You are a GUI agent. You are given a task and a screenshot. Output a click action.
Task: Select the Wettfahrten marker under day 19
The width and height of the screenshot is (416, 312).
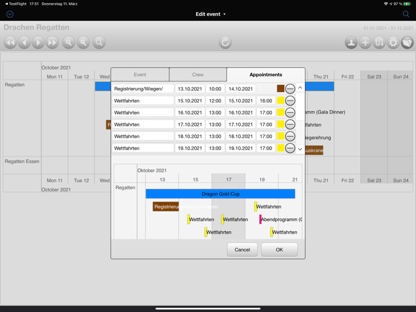coord(256,207)
